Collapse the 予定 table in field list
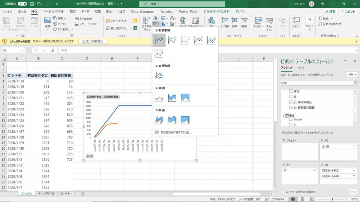Viewport: 360px width, 202px height. [282, 116]
